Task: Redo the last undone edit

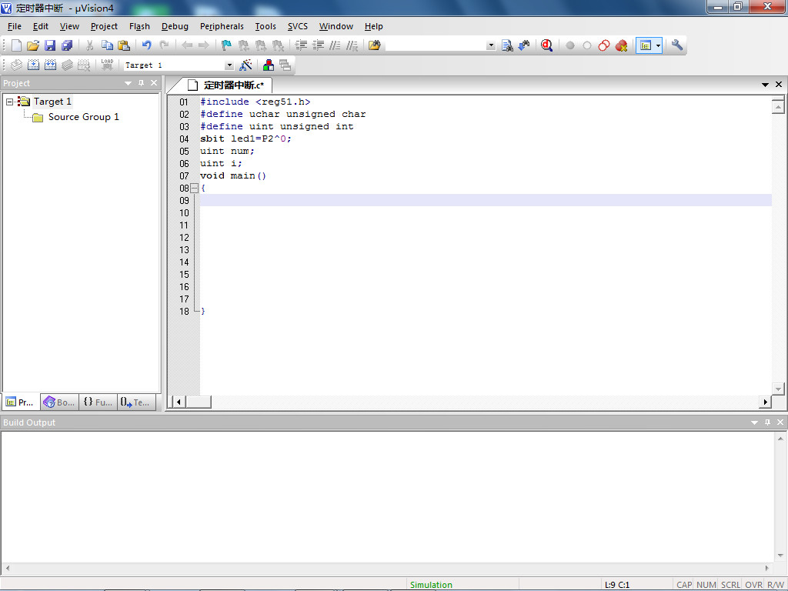Action: [x=164, y=45]
